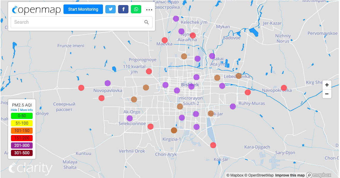Zoom in with the plus button

point(327,85)
